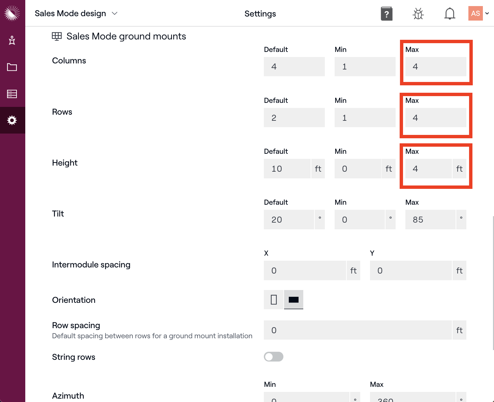Edit the Height Default value
494x402 pixels.
tap(287, 169)
